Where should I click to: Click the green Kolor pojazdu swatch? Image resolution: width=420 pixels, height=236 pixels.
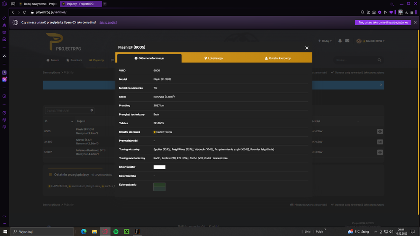(159, 187)
